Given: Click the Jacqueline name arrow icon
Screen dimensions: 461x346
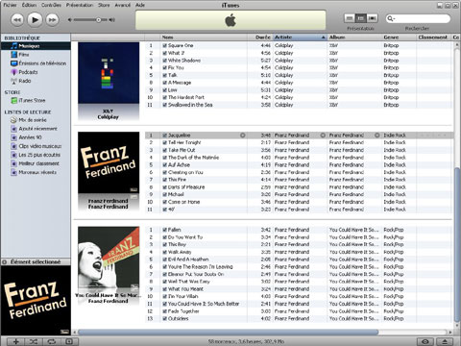Looking at the screenshot, I should tap(243, 136).
